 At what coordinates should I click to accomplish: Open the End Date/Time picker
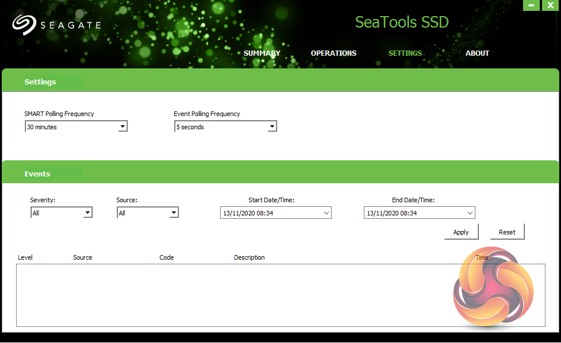(470, 213)
